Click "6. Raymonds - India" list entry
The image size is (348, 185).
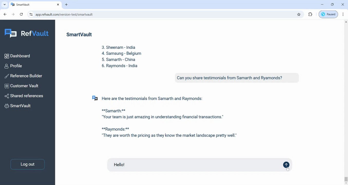click(x=119, y=66)
